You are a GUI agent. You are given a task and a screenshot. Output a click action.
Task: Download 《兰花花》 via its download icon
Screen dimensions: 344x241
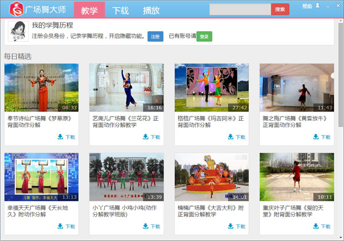click(146, 137)
